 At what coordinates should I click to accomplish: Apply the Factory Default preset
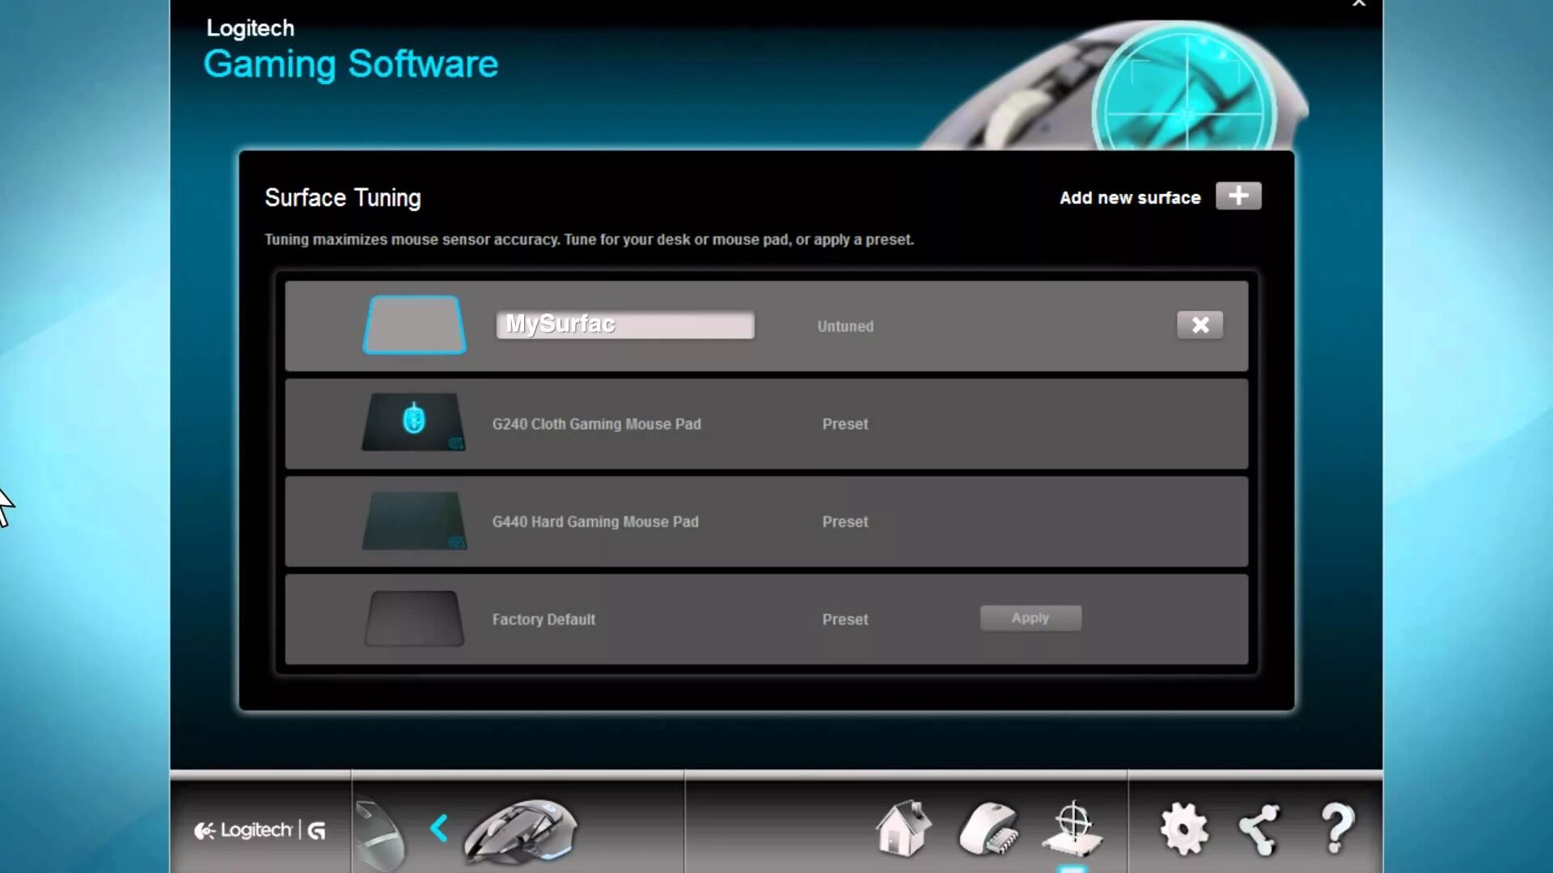pyautogui.click(x=1030, y=618)
